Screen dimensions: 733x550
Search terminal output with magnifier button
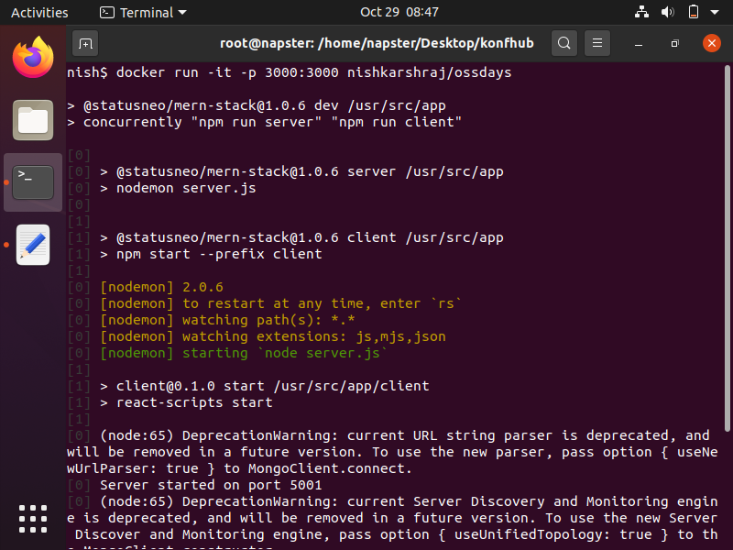564,43
